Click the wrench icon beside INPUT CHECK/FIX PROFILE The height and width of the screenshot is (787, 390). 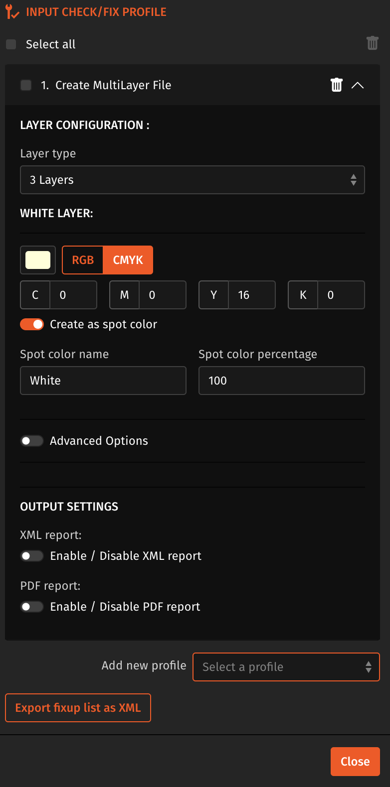pos(11,11)
